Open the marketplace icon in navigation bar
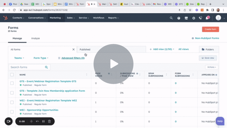 click(x=186, y=18)
